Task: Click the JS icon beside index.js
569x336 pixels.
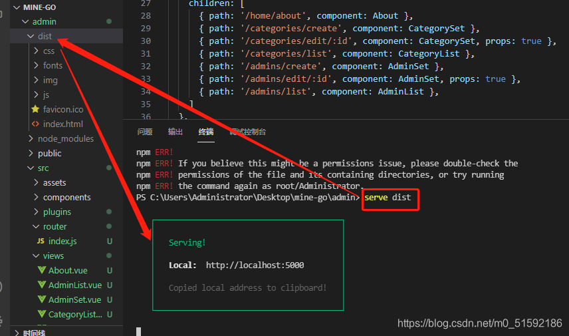Action: 41,241
